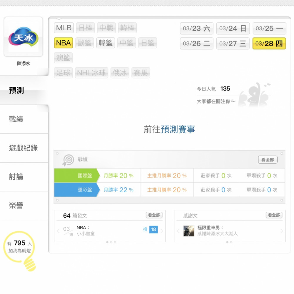Click 看全部 in 戰績 panel
294x294 pixels.
pos(268,160)
